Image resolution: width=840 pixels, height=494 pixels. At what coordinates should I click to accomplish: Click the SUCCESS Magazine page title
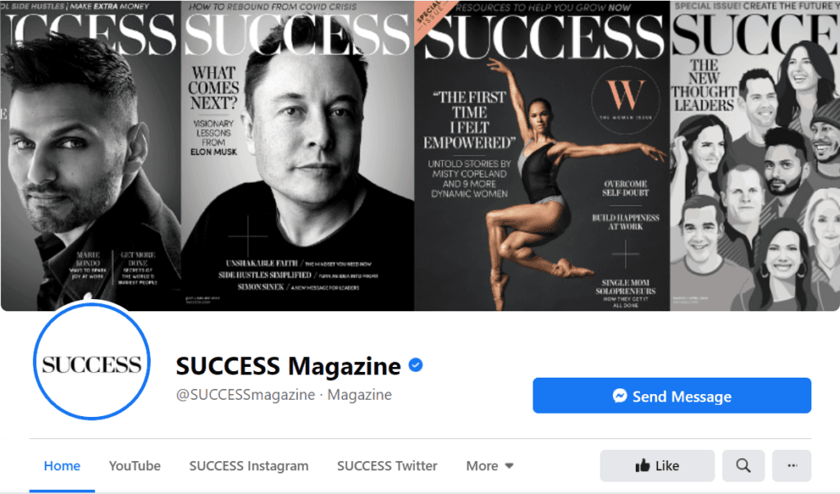288,366
